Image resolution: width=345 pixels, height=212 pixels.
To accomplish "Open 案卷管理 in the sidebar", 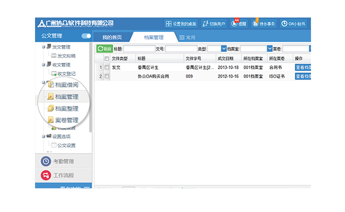I will 66,120.
